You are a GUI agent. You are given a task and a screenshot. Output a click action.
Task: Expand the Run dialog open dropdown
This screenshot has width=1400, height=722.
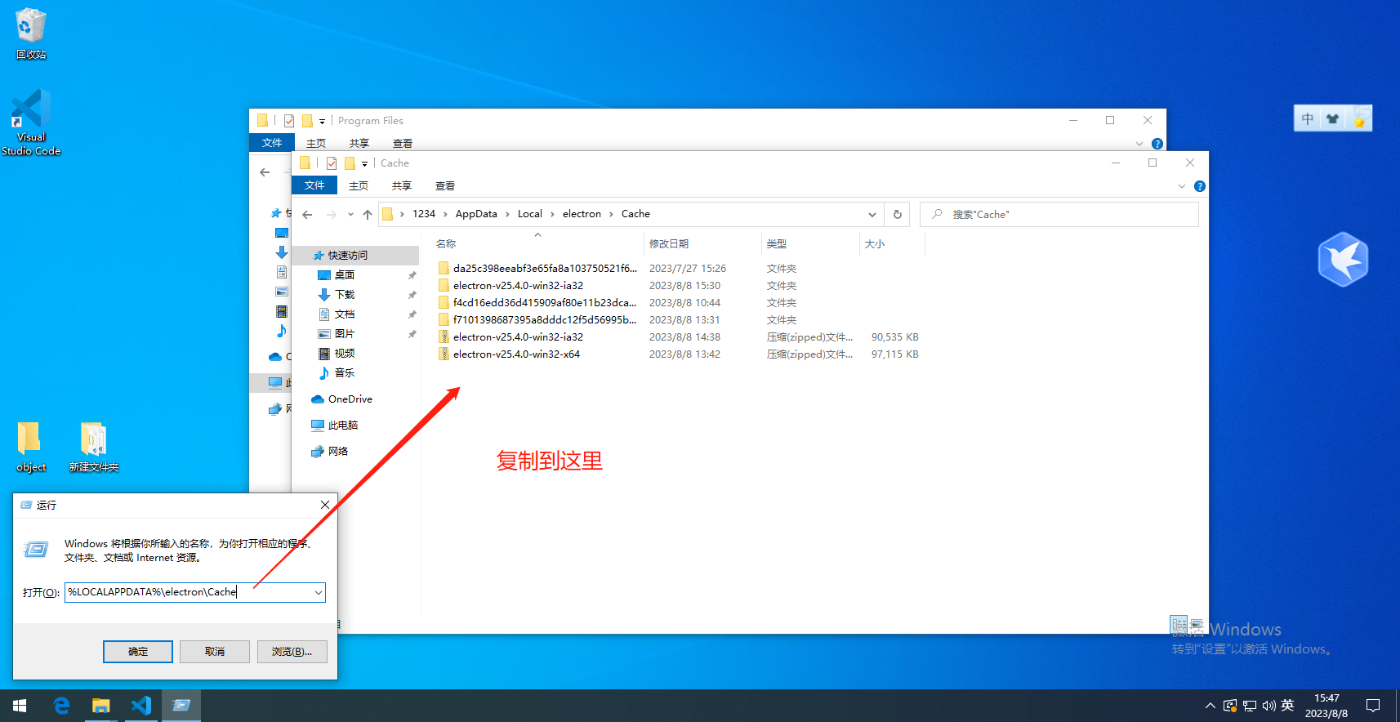pos(318,593)
